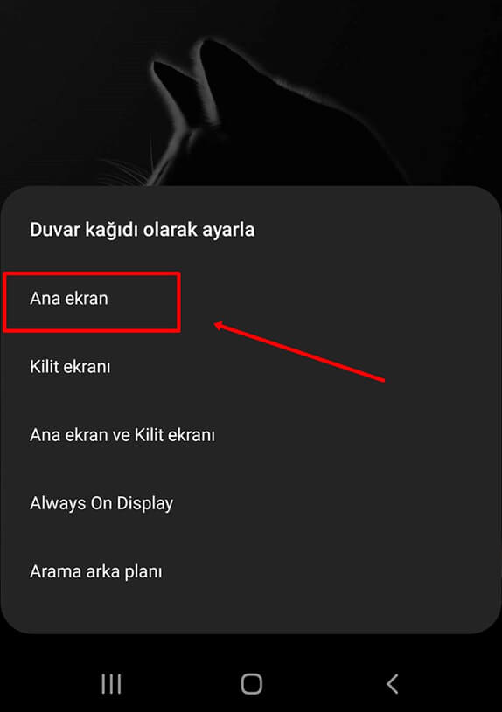This screenshot has height=712, width=502.
Task: Return home via rounded square icon
Action: (x=252, y=684)
